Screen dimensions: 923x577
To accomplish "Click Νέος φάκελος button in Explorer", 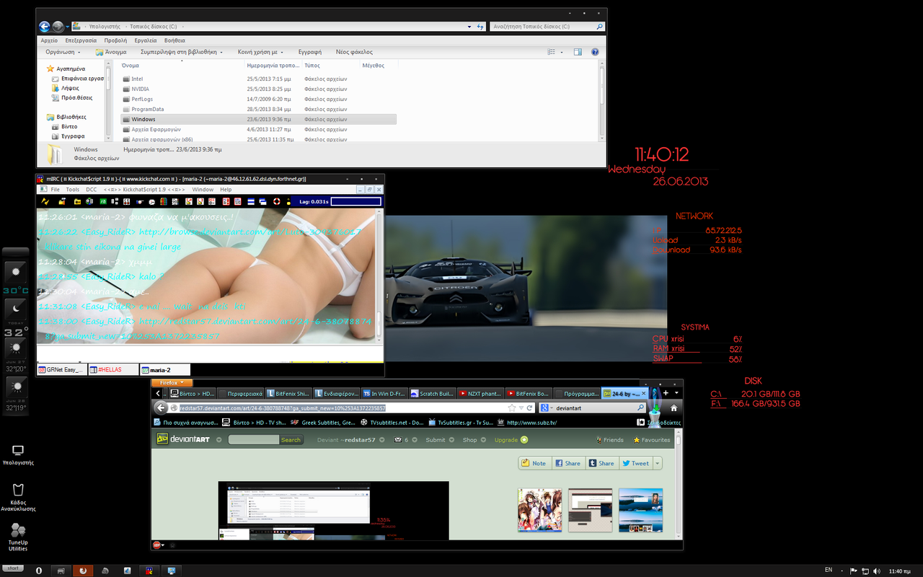I will [354, 52].
